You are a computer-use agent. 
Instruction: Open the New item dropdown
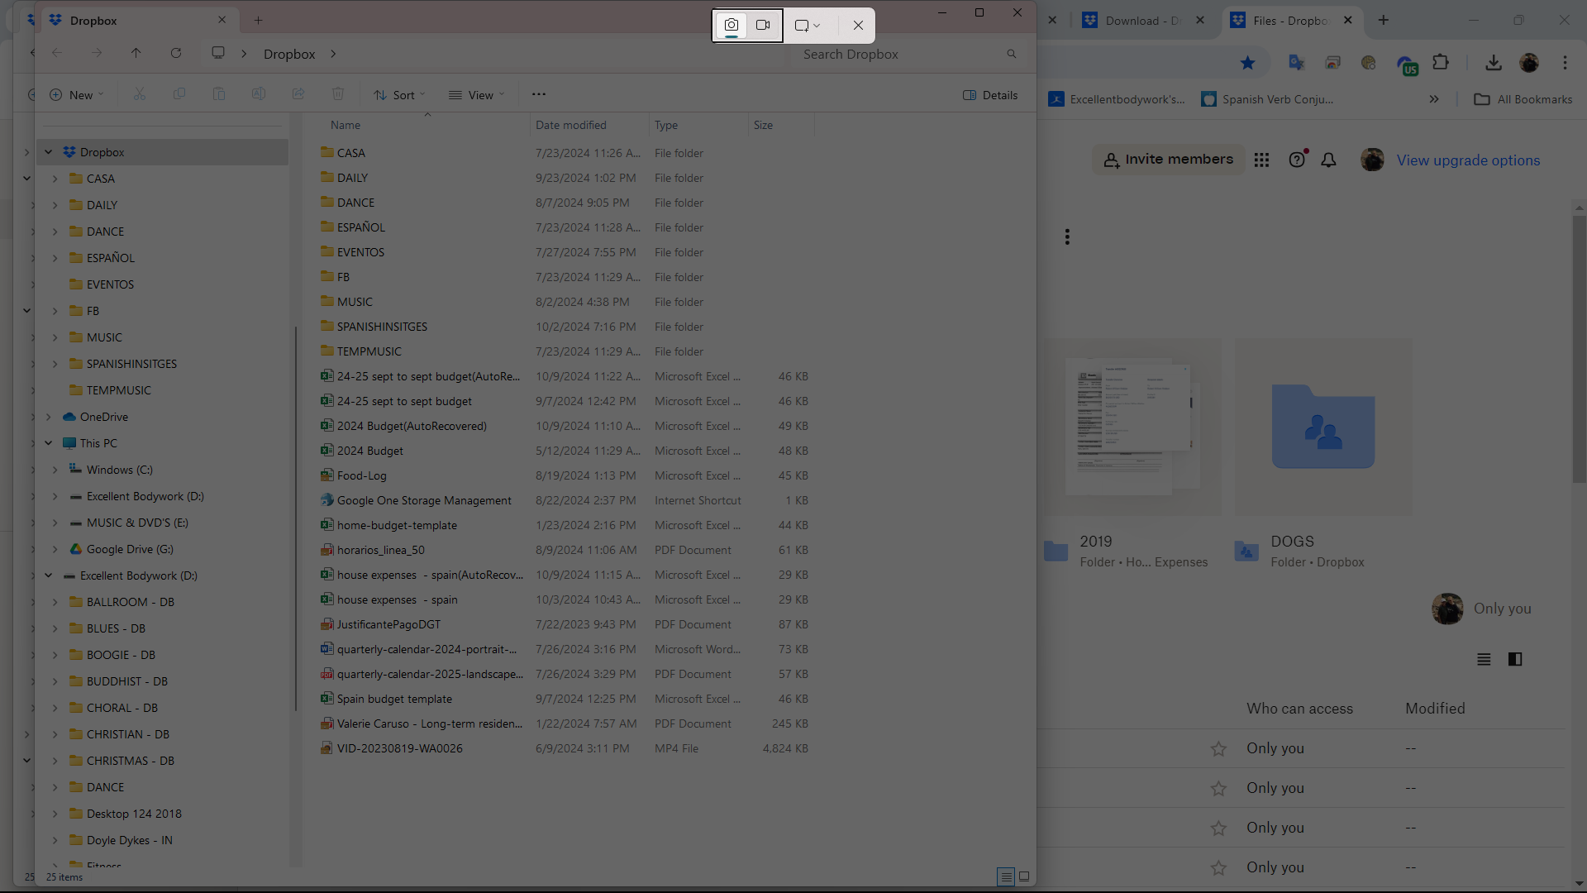point(77,95)
